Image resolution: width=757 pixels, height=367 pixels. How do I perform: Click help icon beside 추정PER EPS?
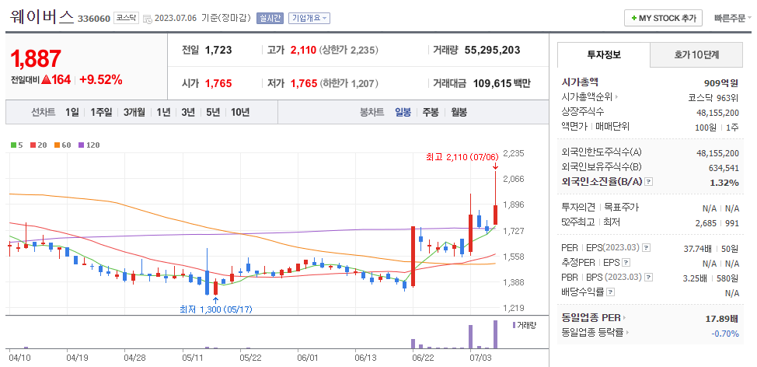click(626, 263)
